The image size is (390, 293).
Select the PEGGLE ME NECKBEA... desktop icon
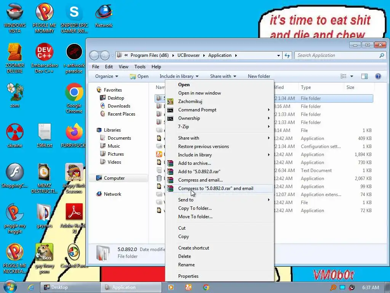15,259
